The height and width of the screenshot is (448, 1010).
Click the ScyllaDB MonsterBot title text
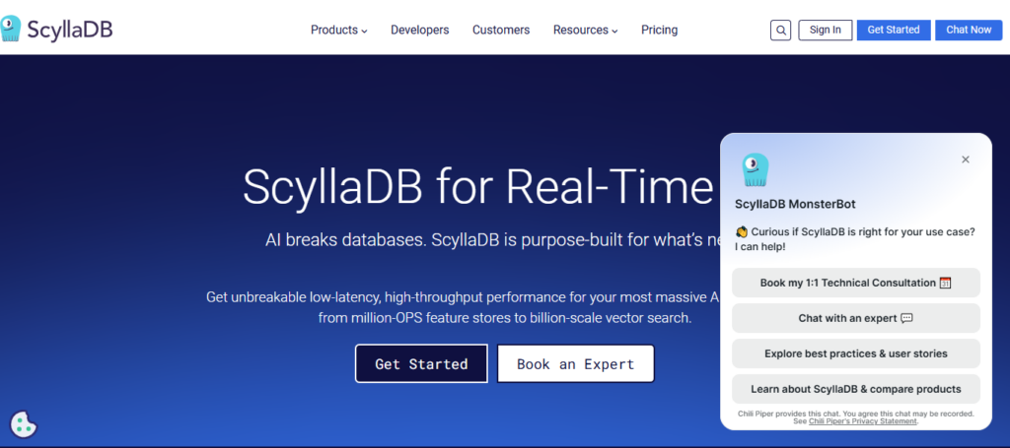[795, 205]
